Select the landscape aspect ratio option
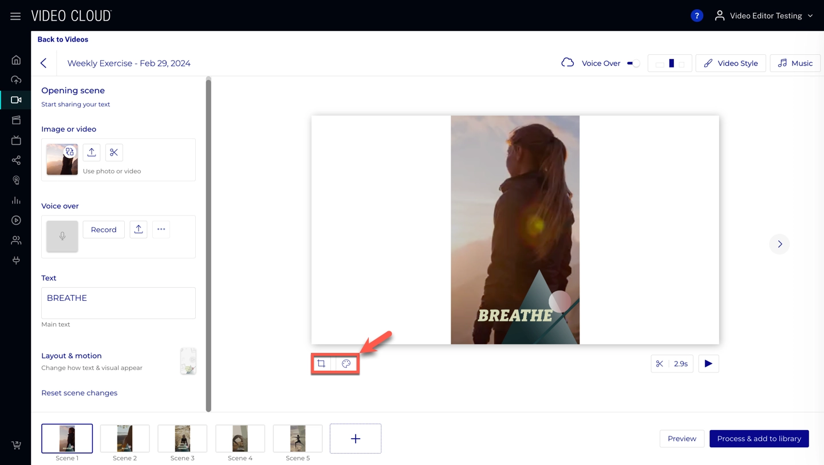 660,64
